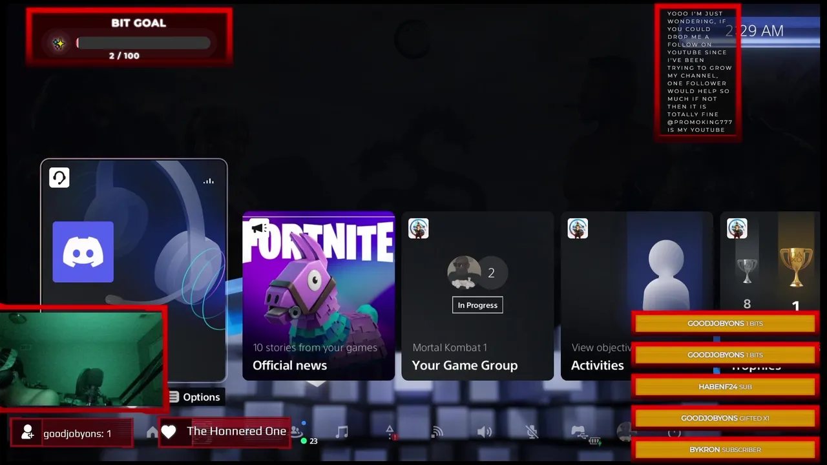Click the game avatar icon on the Trophies card
This screenshot has height=465, width=827.
click(x=737, y=228)
